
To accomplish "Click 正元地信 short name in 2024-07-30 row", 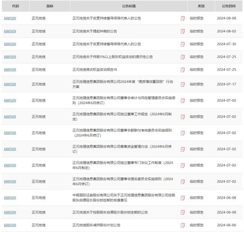I will coord(39,44).
